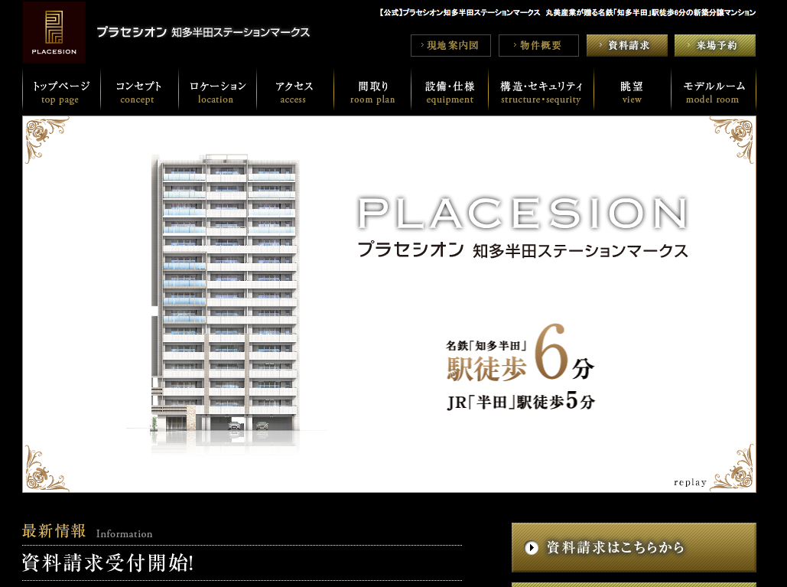Screen dimensions: 787x587
Task: Click the 資料請求受付開始! news headline
Action: point(108,563)
